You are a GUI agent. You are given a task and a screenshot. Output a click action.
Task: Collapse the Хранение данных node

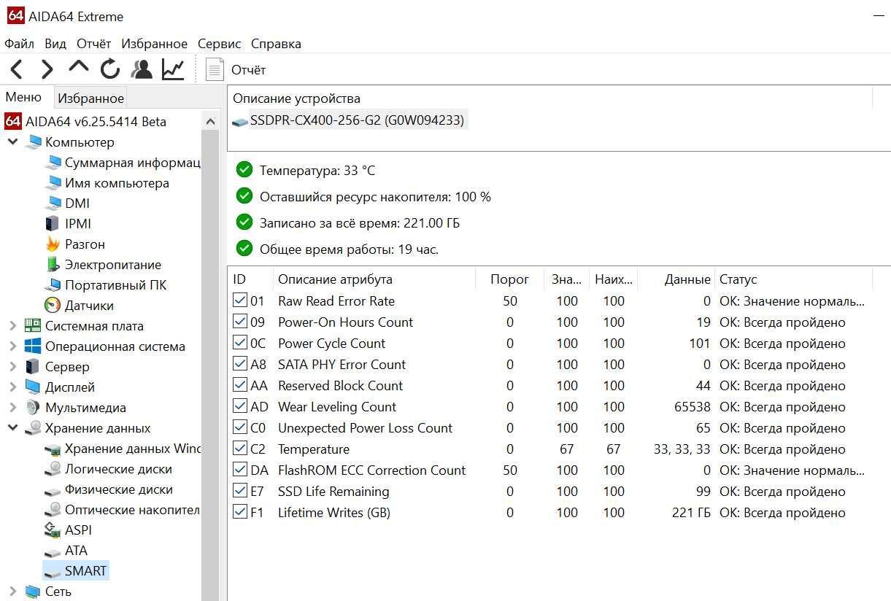[12, 428]
